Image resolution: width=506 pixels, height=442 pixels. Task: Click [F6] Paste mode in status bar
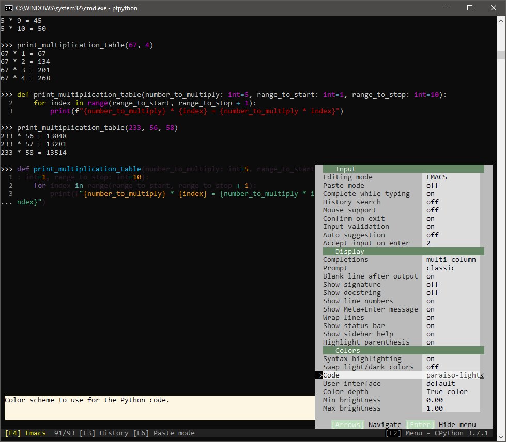pyautogui.click(x=164, y=433)
